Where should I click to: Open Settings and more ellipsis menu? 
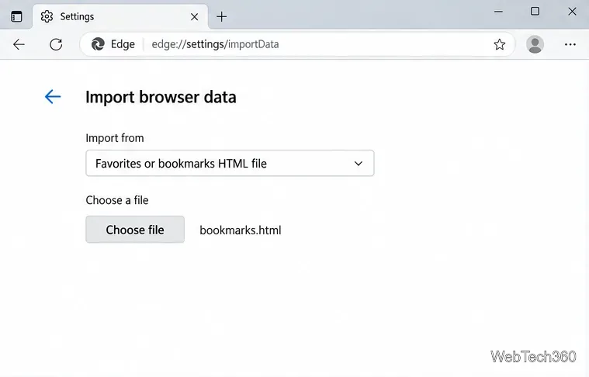tap(570, 44)
